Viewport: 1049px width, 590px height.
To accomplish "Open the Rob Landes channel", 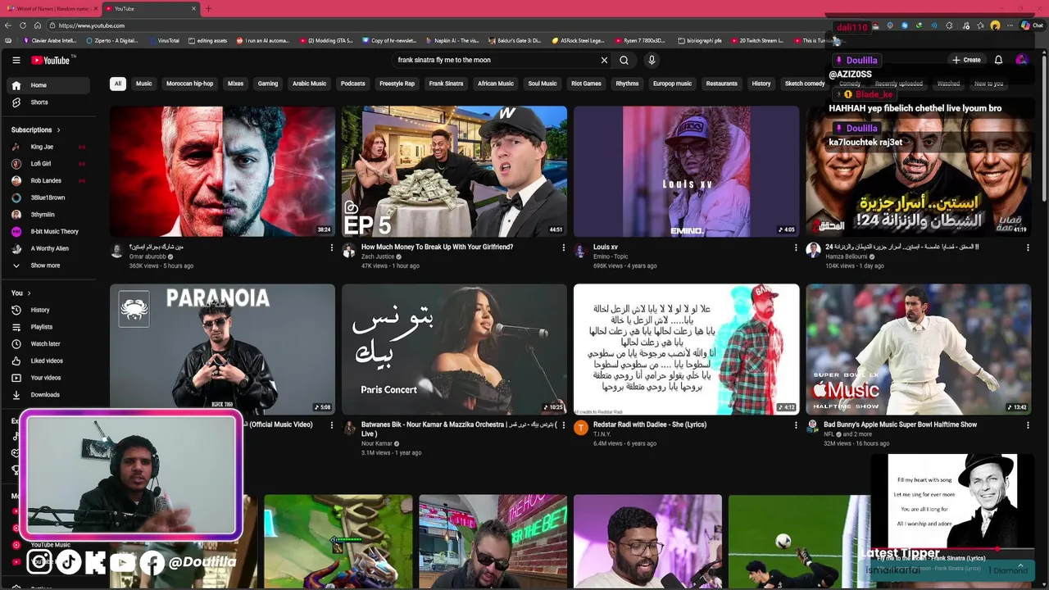I will point(49,180).
